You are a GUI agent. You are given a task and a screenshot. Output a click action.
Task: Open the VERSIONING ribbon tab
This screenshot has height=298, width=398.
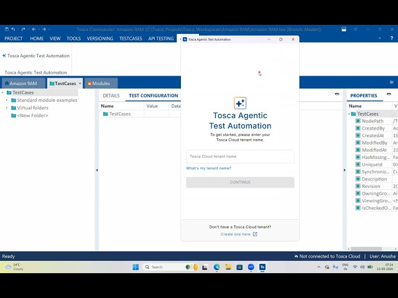point(100,38)
